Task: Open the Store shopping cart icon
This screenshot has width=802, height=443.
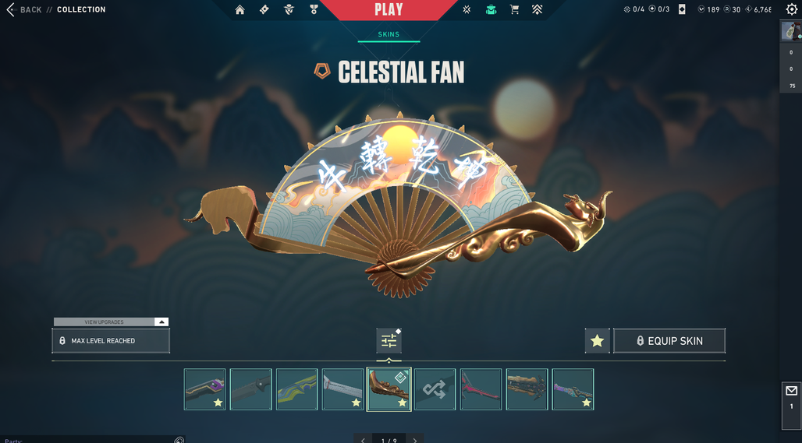Action: [x=515, y=9]
